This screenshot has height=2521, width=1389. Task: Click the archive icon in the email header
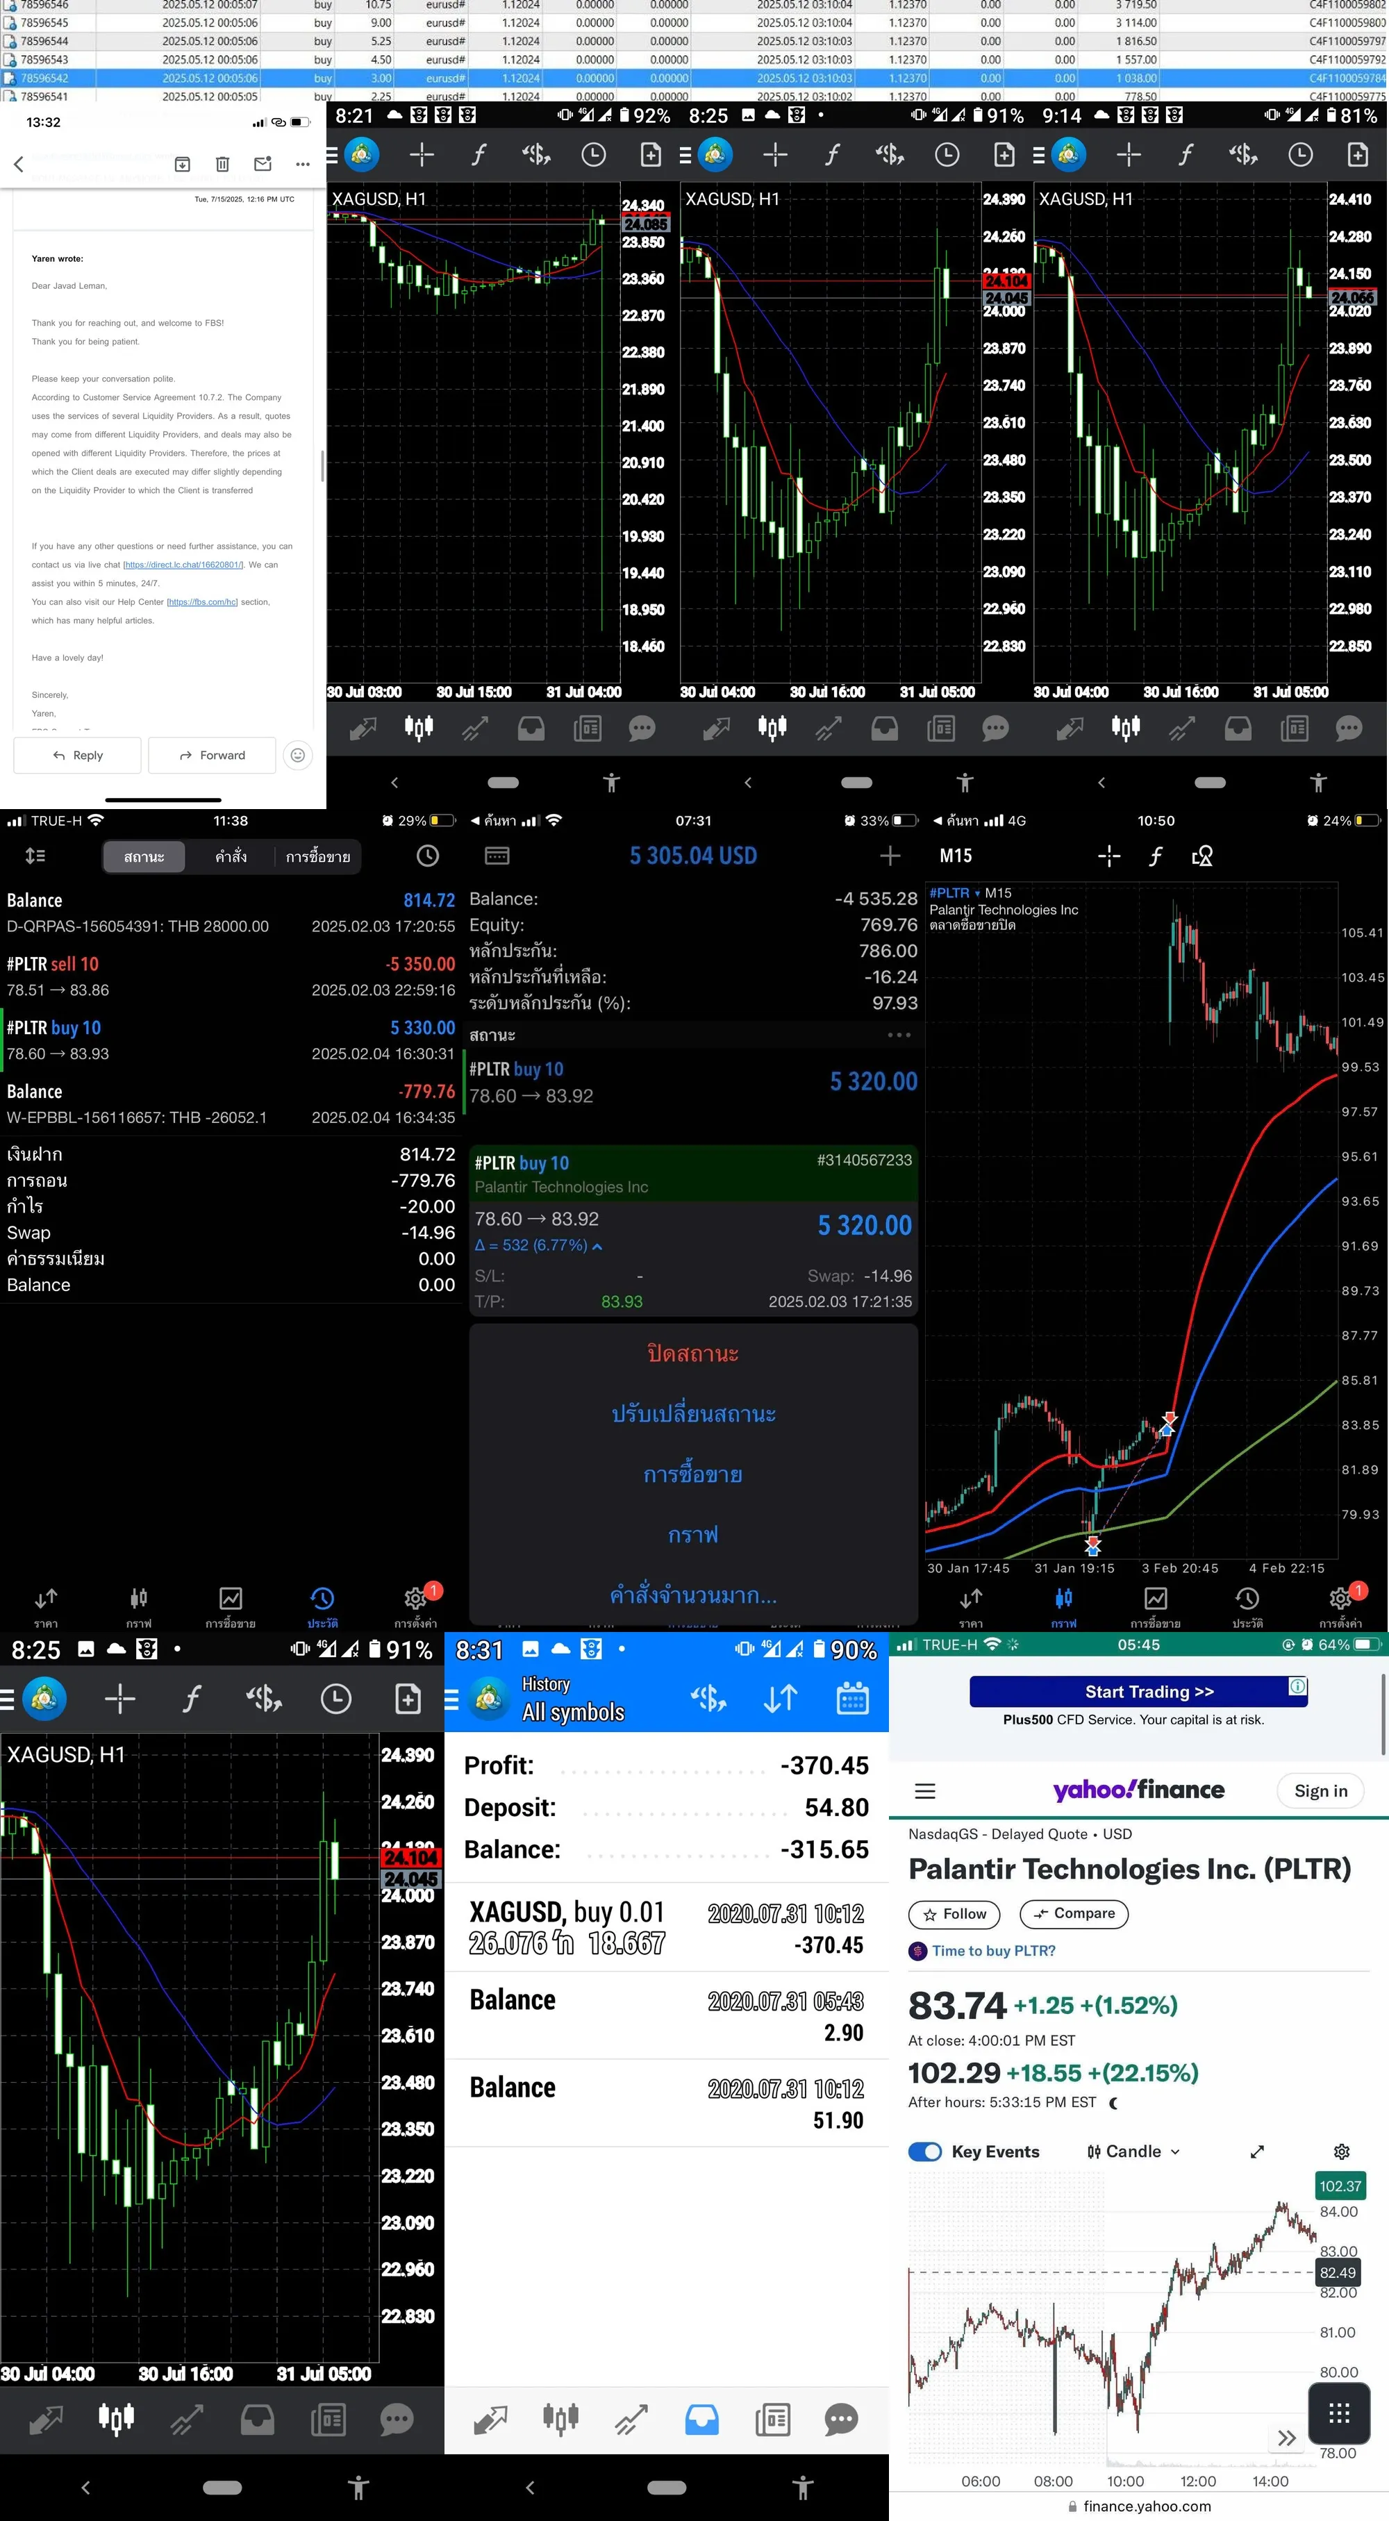click(x=182, y=165)
